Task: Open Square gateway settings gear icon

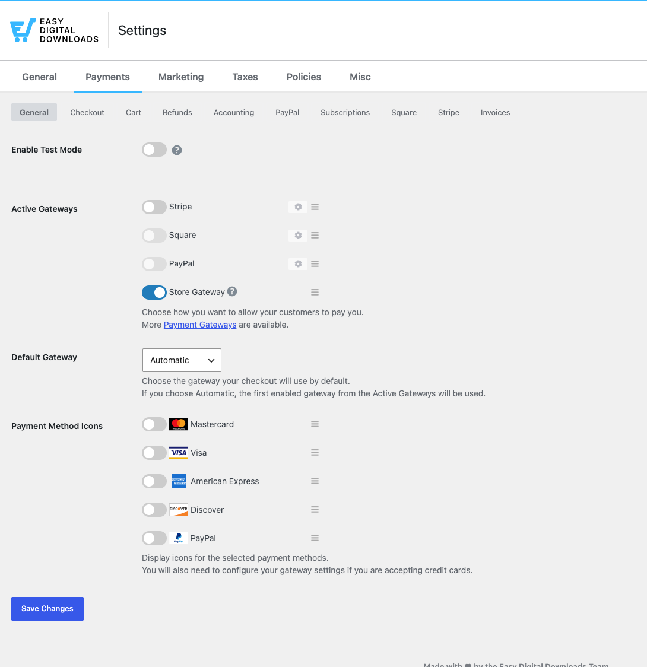Action: (x=298, y=235)
